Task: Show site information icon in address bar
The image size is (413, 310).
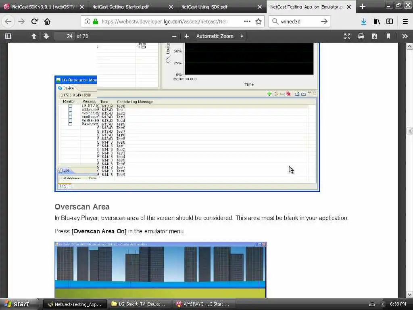Action: [87, 22]
